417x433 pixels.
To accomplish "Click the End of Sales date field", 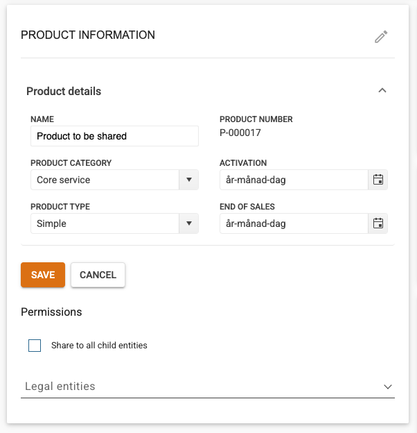I will click(294, 223).
